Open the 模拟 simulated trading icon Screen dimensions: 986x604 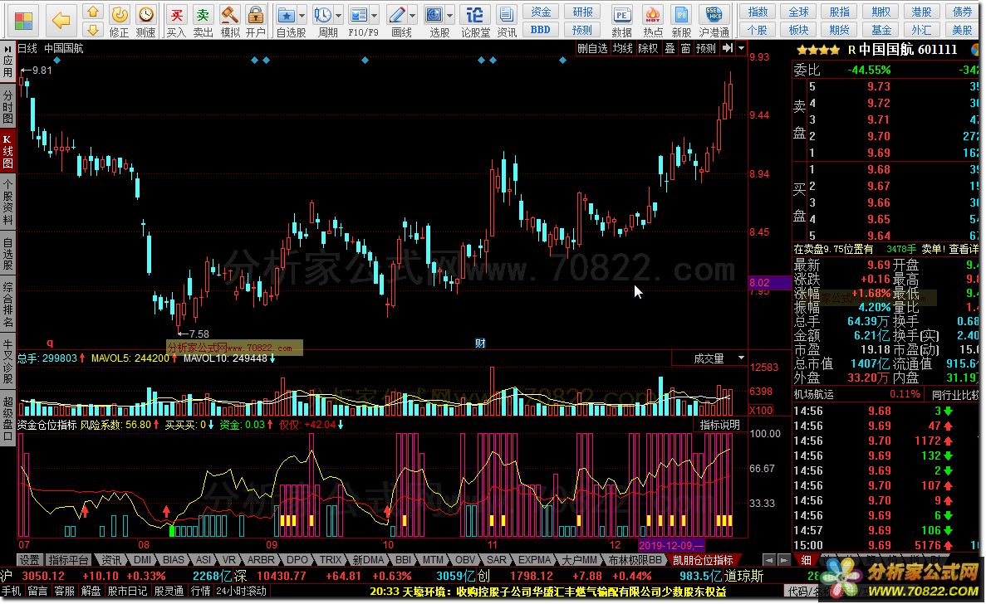point(230,22)
